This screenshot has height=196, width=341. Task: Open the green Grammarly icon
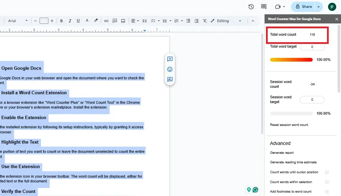click(255, 190)
